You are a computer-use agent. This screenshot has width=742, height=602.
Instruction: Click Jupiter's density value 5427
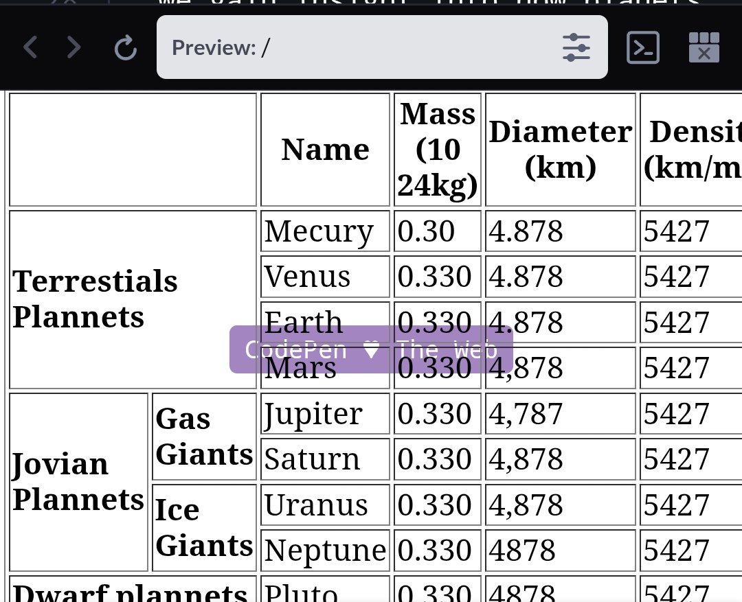pos(691,414)
